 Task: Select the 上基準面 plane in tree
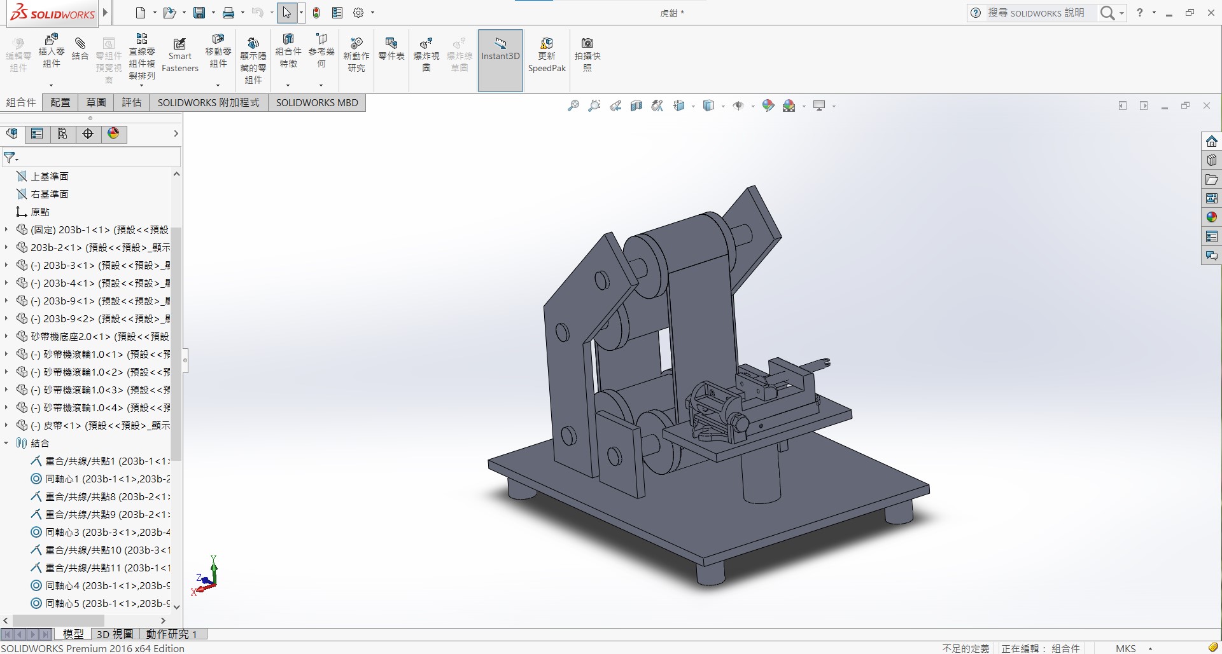42,176
